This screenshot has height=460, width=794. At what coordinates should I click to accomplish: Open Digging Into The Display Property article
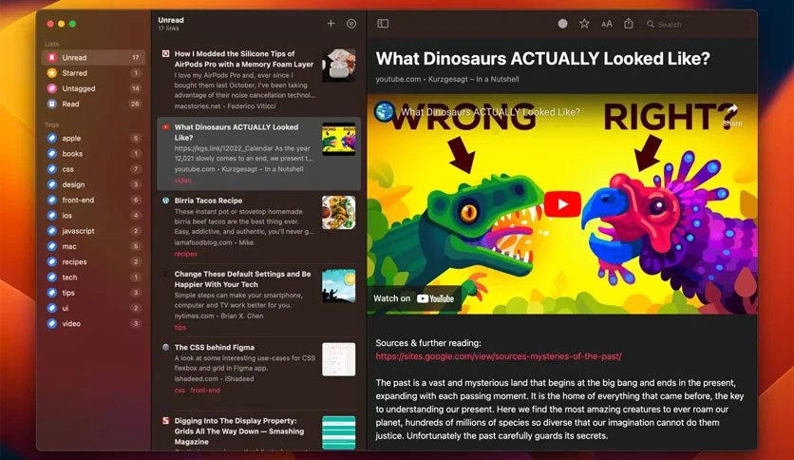(x=258, y=431)
